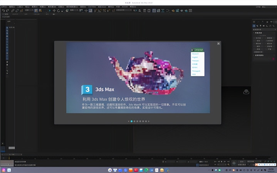Screen dimensions: 277x173
Task: Select Français from the language list
Action: 195,61
